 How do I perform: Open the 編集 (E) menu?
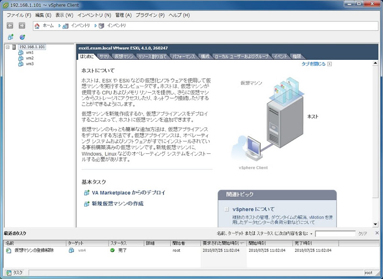(43, 15)
